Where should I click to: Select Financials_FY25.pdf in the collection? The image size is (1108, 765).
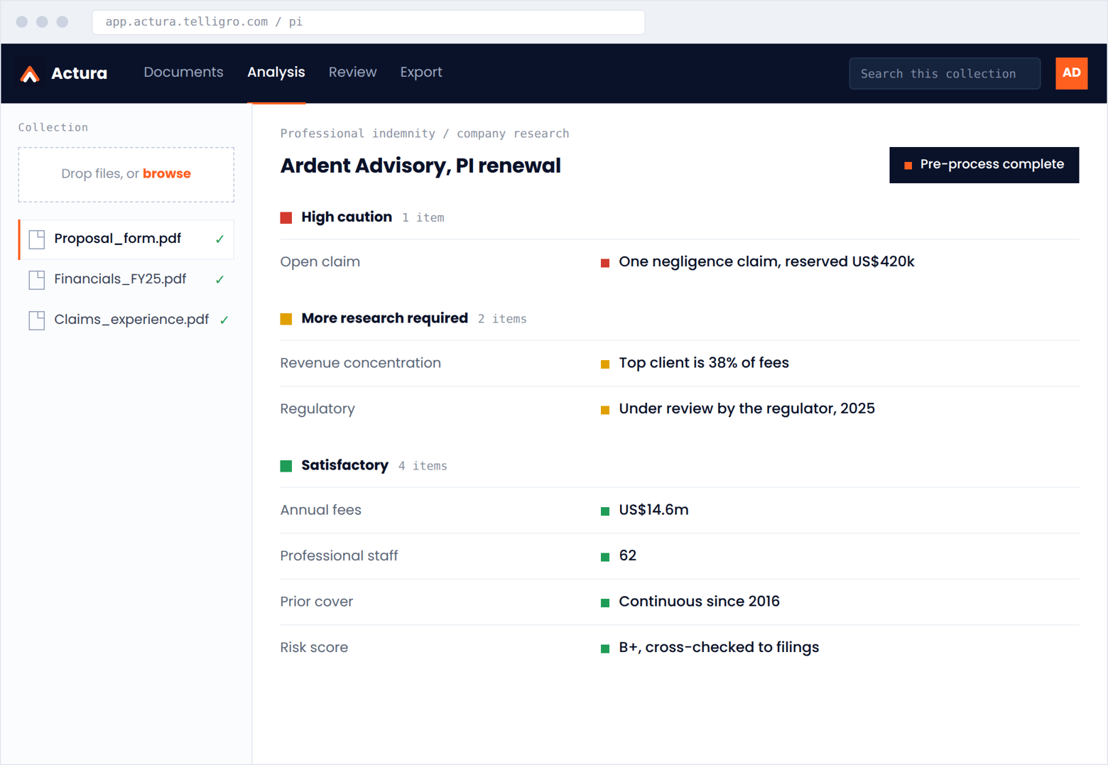126,280
